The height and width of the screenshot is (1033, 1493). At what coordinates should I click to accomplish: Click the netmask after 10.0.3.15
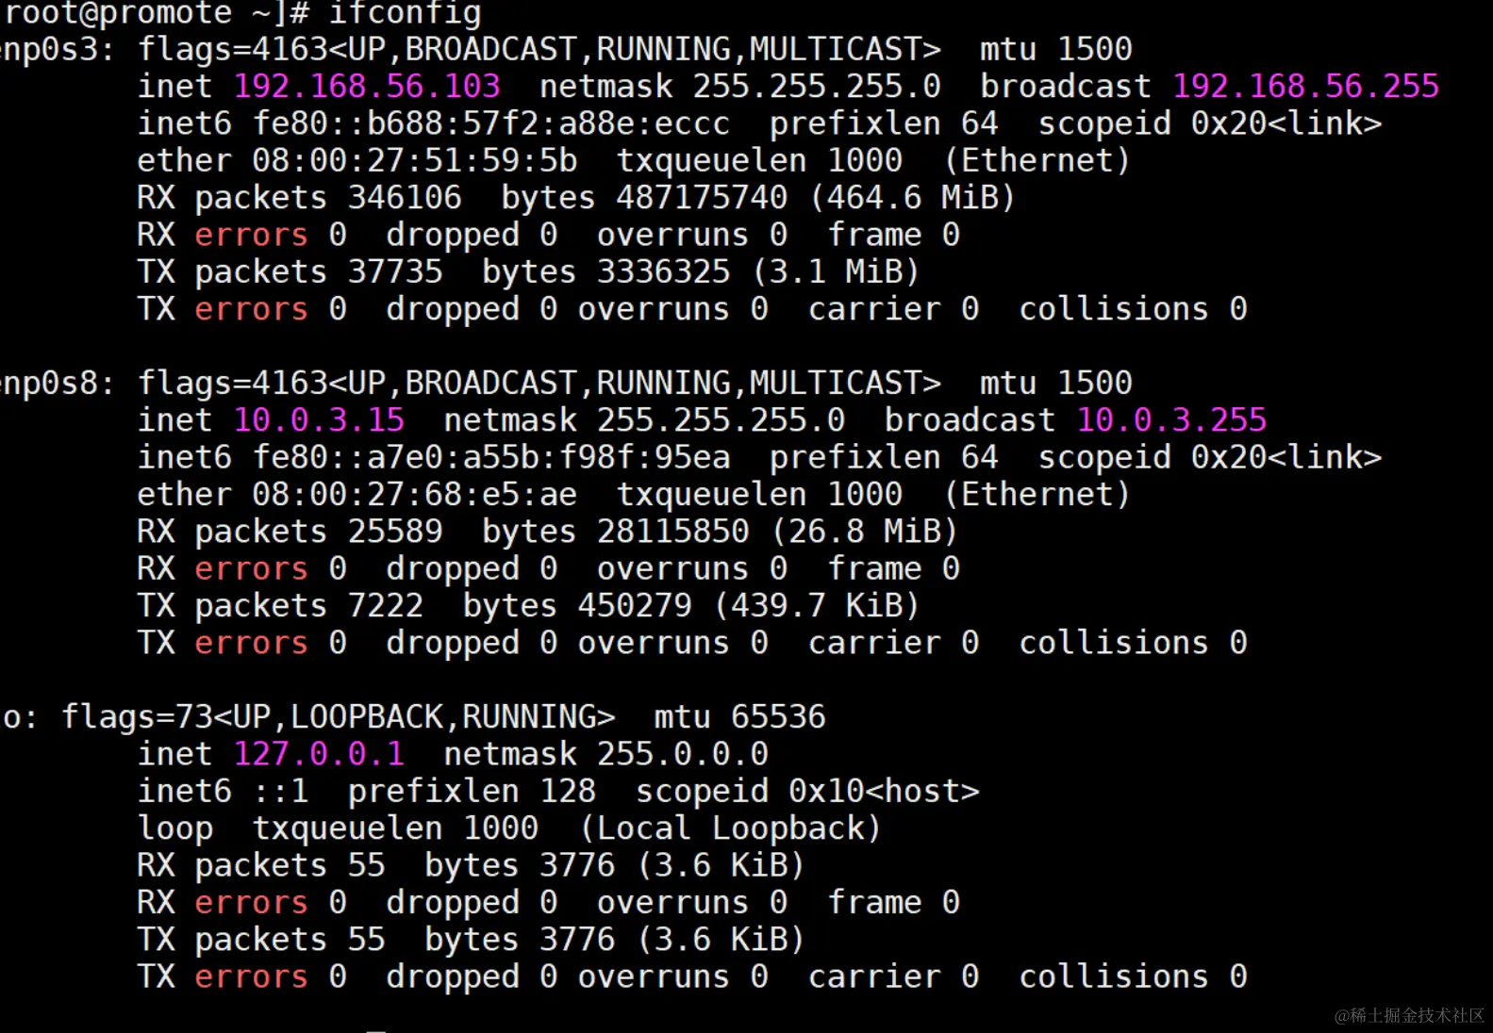coord(722,419)
